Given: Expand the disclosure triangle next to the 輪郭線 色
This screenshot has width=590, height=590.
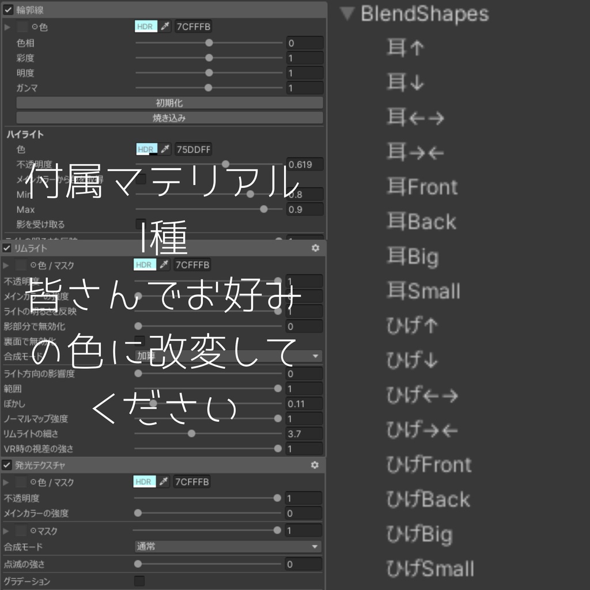Looking at the screenshot, I should click(x=7, y=26).
